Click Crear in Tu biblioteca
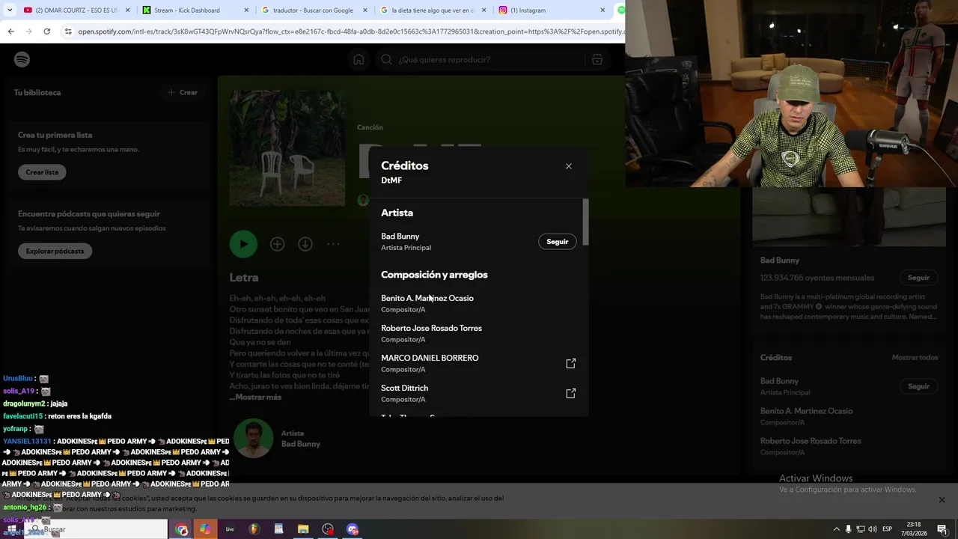 point(183,93)
